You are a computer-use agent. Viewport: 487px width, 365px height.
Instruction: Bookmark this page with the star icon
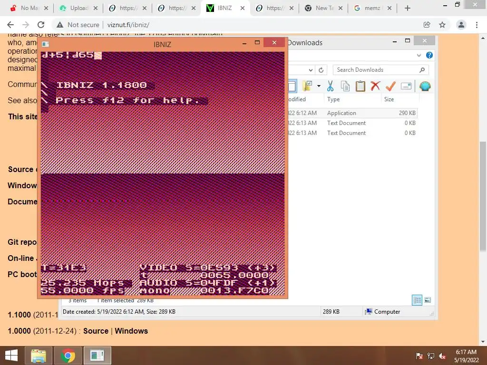point(442,25)
